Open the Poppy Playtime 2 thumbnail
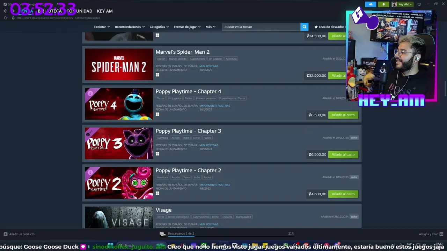447x251 pixels. (x=119, y=183)
